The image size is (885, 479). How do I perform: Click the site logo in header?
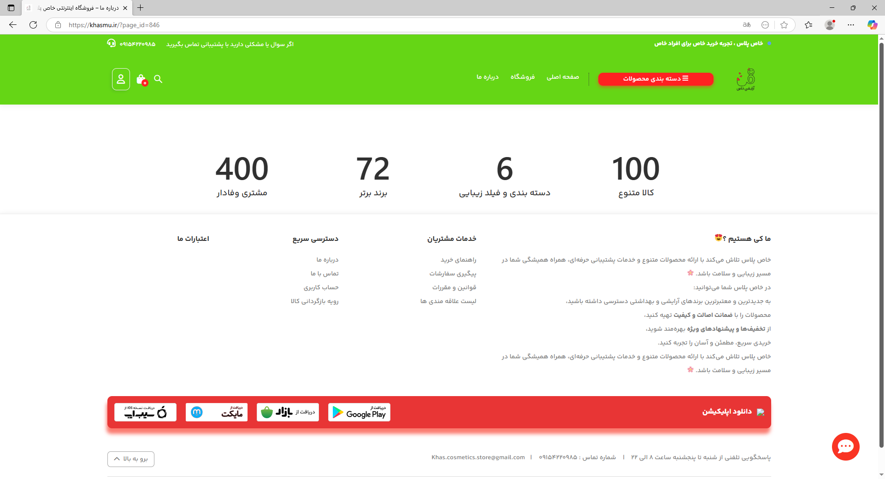click(745, 79)
